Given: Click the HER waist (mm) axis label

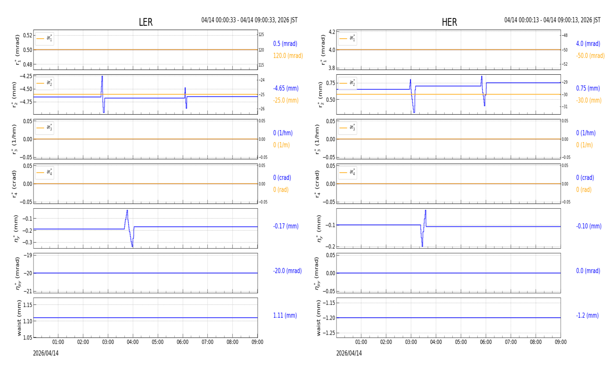Looking at the screenshot, I should pyautogui.click(x=318, y=318).
